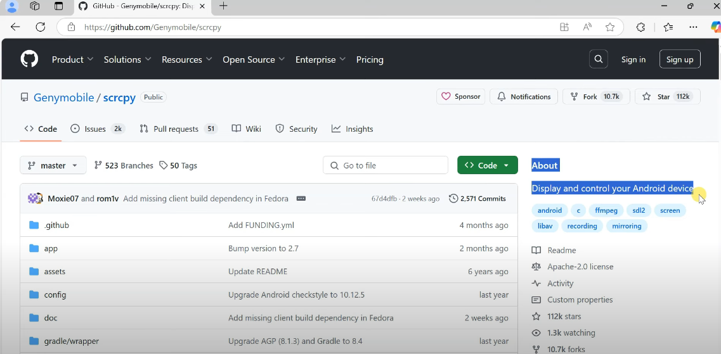Switch to the Wiki tab
This screenshot has height=354, width=721.
pyautogui.click(x=247, y=129)
